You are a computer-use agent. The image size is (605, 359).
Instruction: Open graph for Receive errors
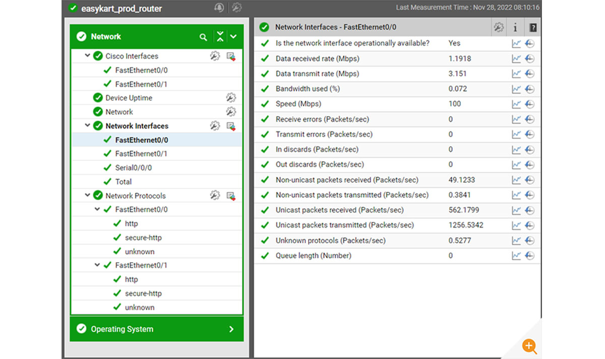(x=516, y=119)
